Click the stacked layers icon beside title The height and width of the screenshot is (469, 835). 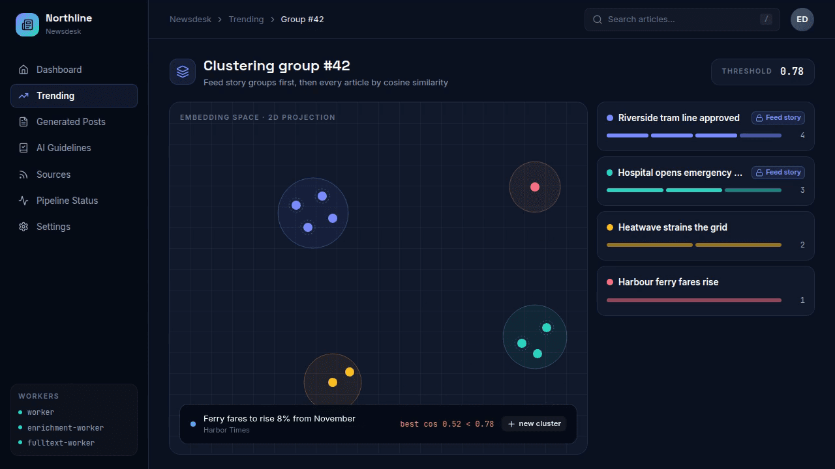point(183,72)
